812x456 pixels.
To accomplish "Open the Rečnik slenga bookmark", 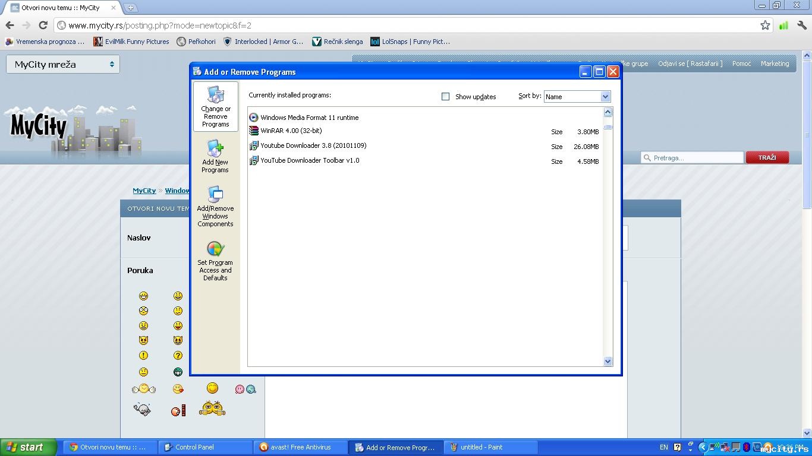I will point(337,42).
